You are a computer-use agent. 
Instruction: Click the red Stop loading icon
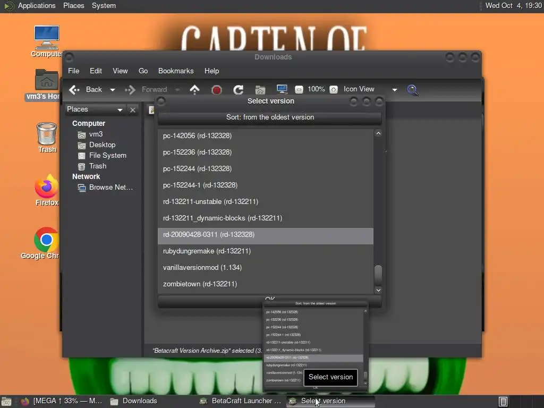pos(217,90)
